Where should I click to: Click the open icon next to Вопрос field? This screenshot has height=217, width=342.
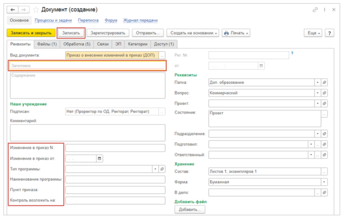click(x=325, y=93)
